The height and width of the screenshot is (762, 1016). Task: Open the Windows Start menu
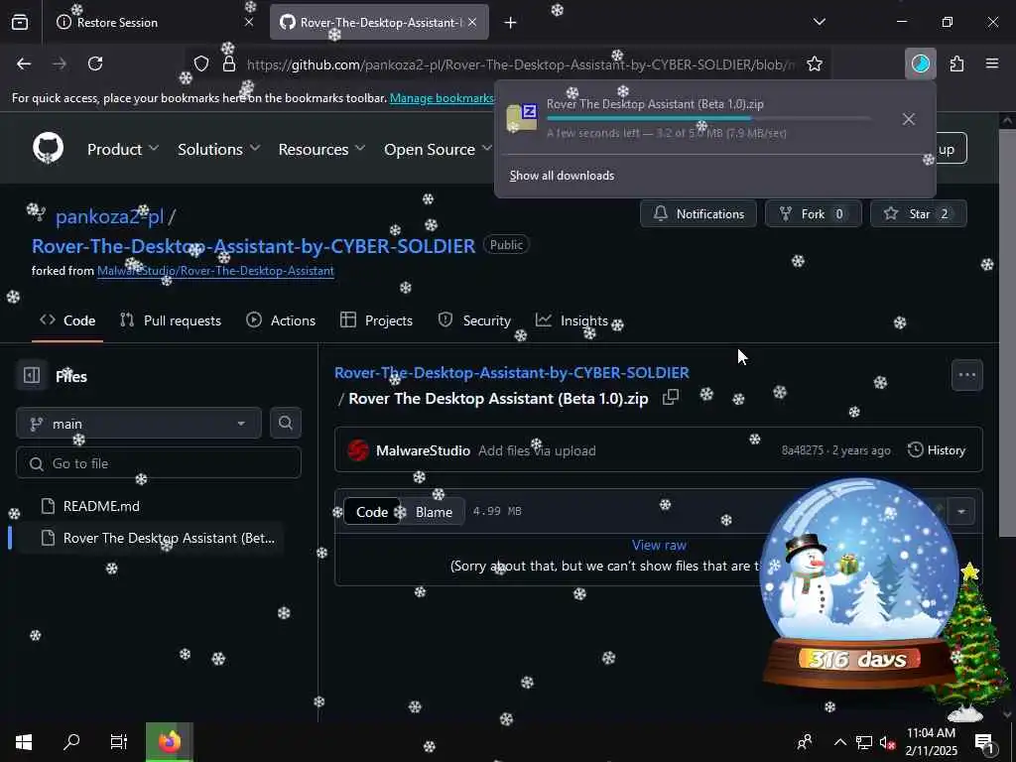(24, 742)
